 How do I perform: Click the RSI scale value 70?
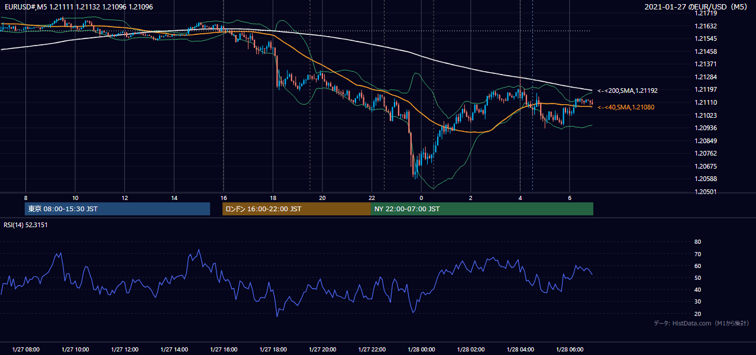[697, 254]
